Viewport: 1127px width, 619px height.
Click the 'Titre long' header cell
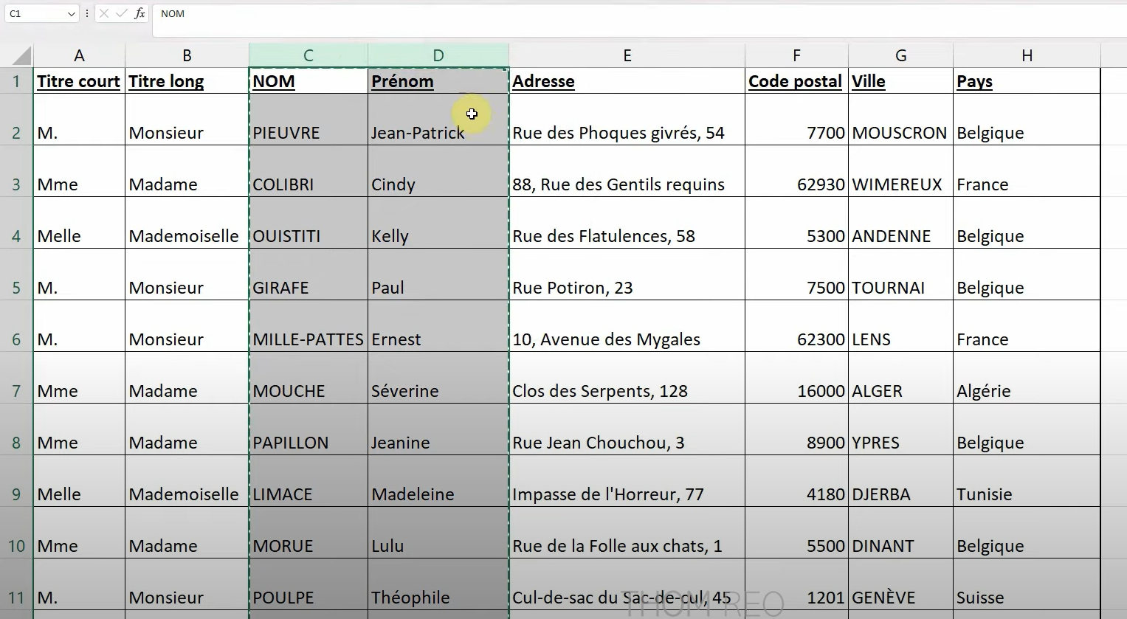[x=187, y=81]
